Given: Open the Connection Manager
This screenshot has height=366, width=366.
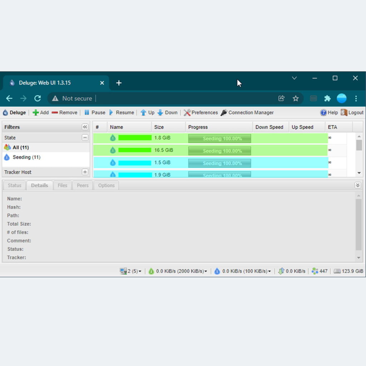Looking at the screenshot, I should 247,113.
